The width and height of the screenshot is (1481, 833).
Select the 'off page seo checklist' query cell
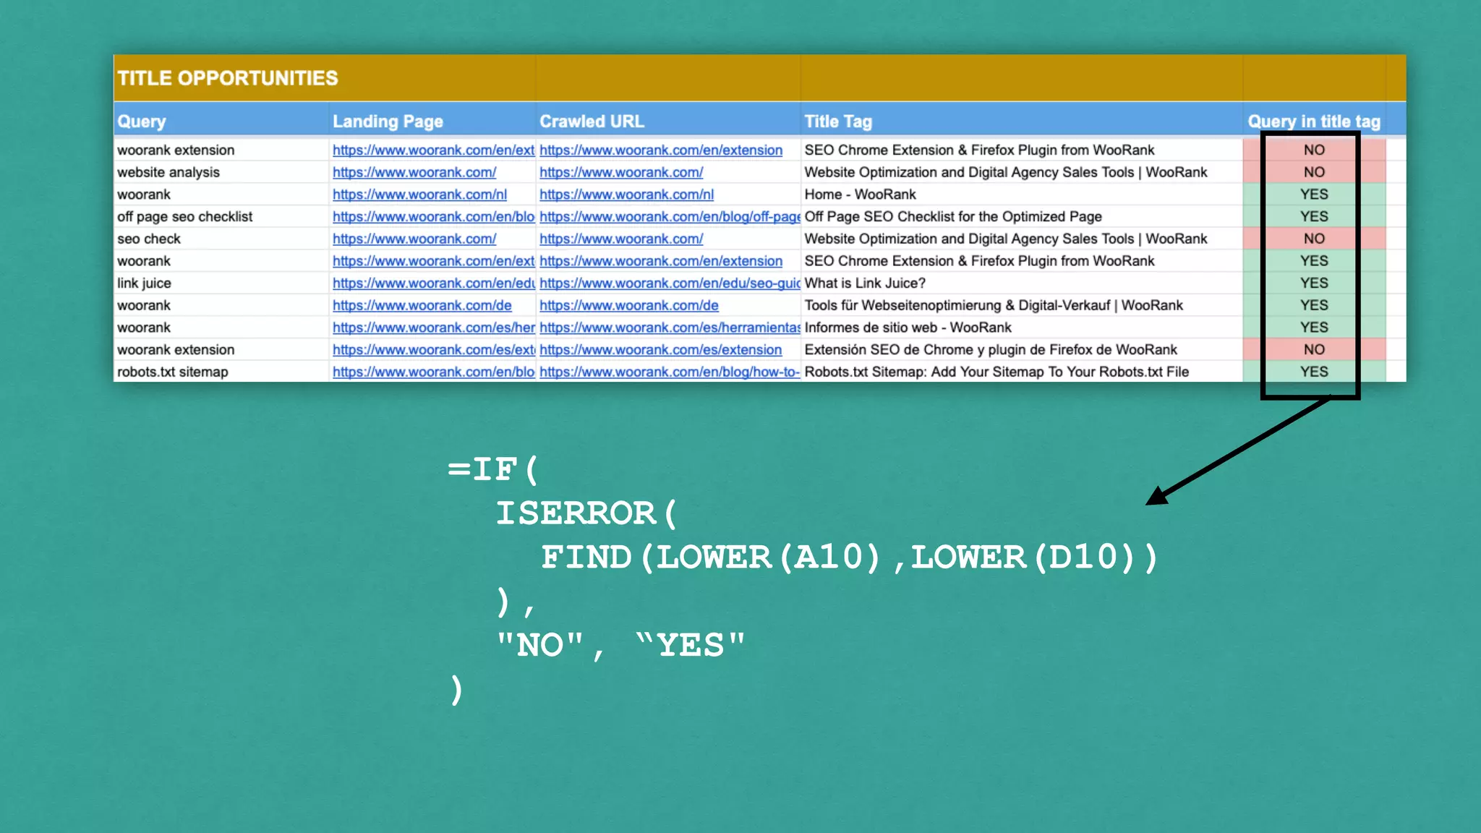[x=221, y=217]
